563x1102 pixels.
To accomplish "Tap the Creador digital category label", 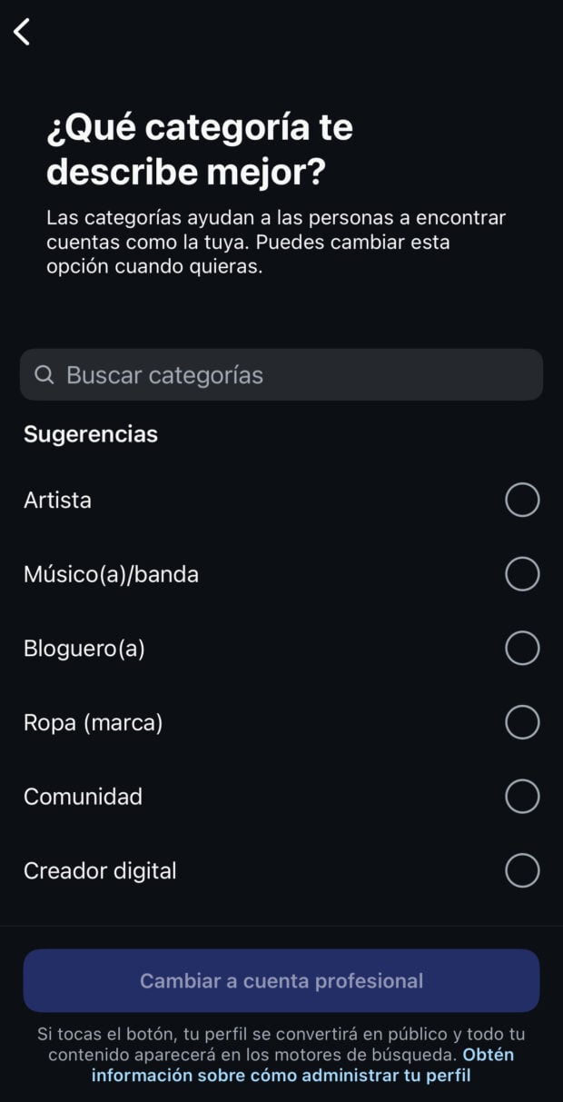I will coord(100,870).
